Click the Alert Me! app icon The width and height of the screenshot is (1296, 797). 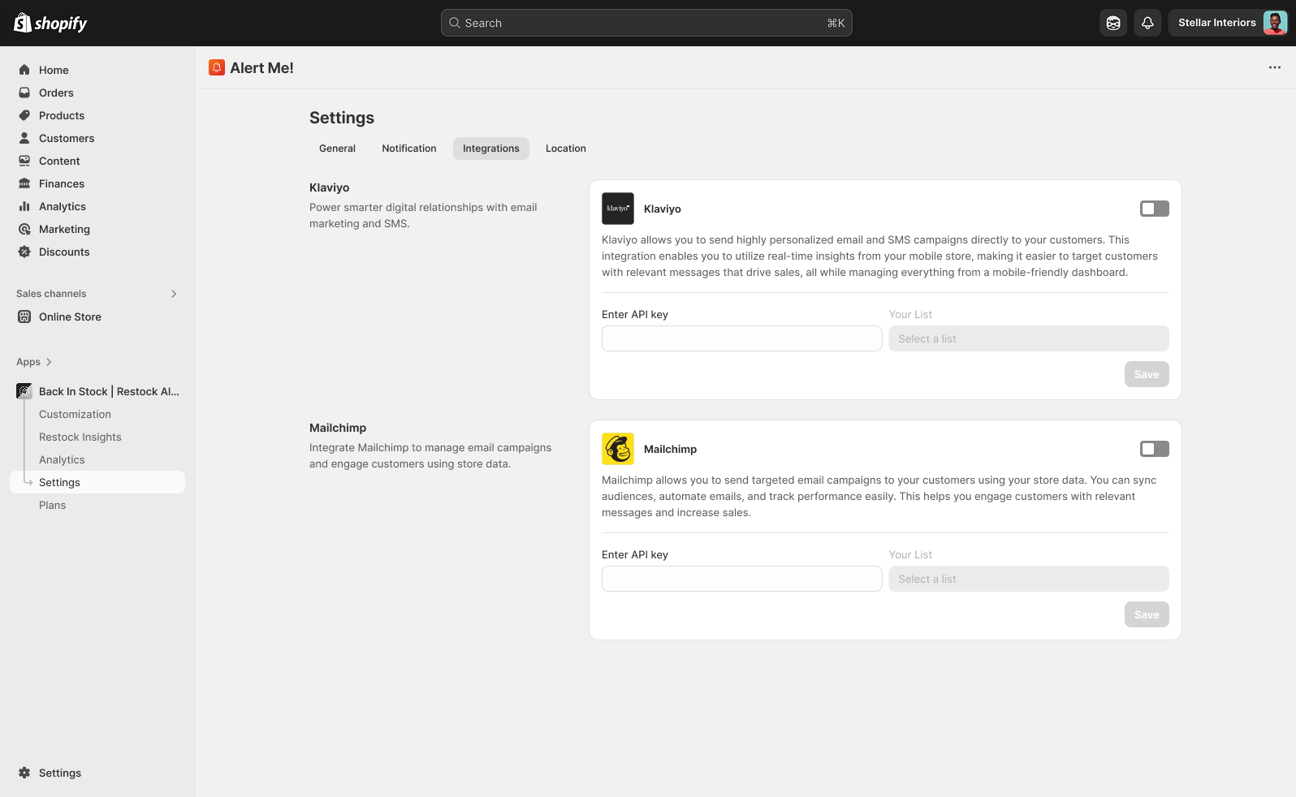217,67
